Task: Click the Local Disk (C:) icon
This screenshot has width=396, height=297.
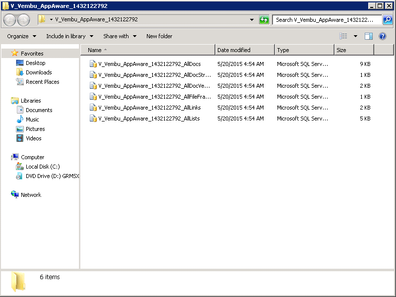Action: 20,166
